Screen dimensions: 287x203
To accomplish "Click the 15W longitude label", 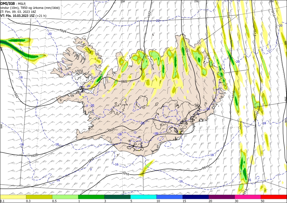I will (196, 1).
